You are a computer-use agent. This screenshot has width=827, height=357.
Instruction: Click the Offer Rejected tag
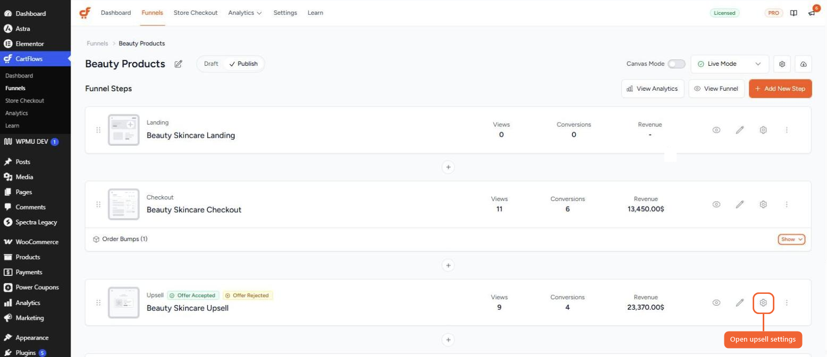pyautogui.click(x=248, y=295)
